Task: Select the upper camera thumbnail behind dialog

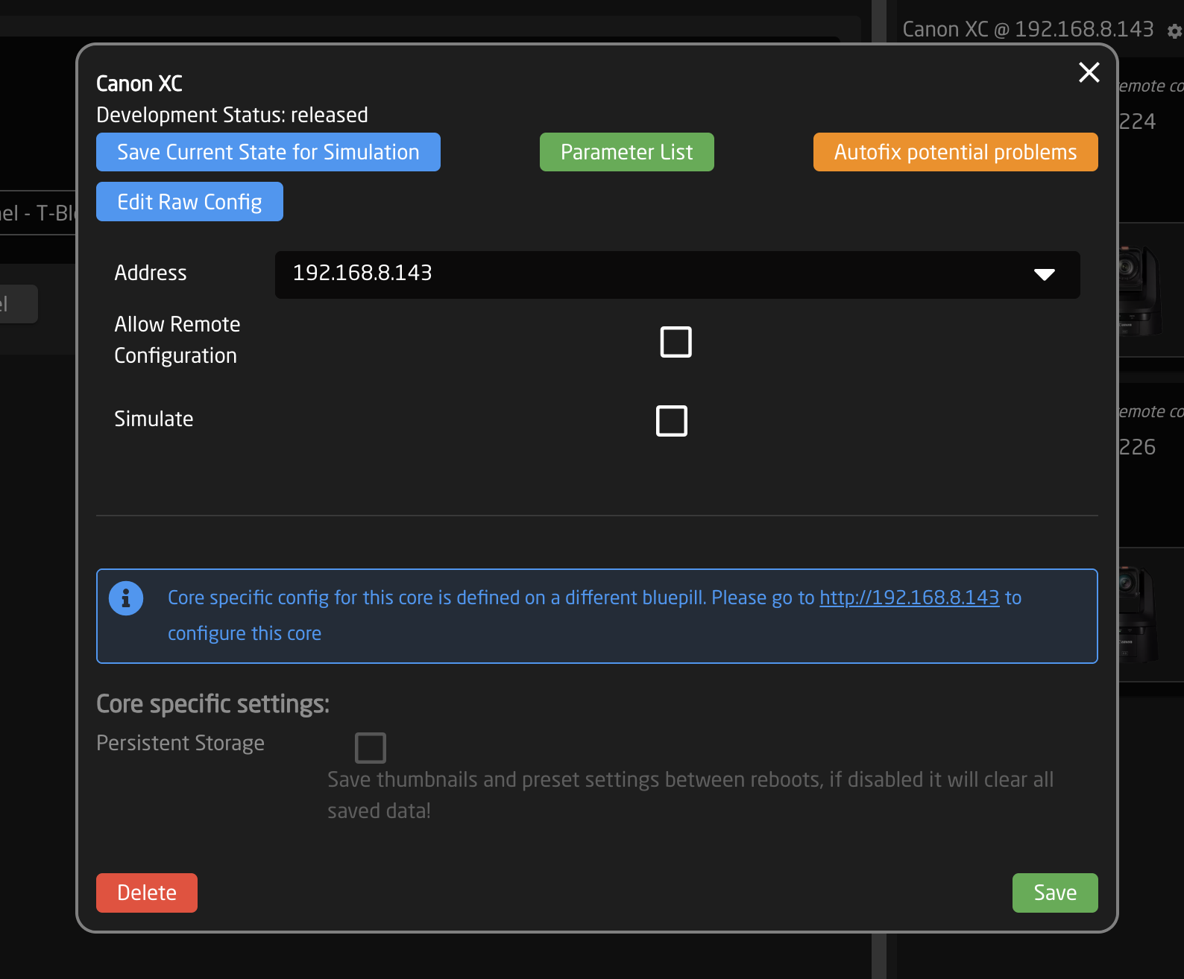Action: pyautogui.click(x=1141, y=291)
